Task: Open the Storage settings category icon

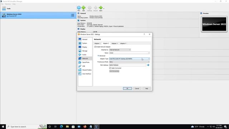Action: pos(80,51)
